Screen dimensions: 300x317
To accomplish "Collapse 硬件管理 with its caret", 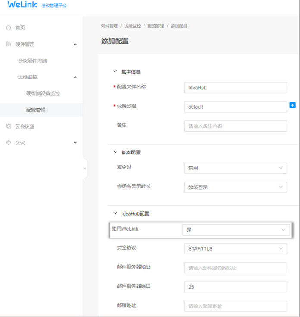I will pyautogui.click(x=75, y=44).
